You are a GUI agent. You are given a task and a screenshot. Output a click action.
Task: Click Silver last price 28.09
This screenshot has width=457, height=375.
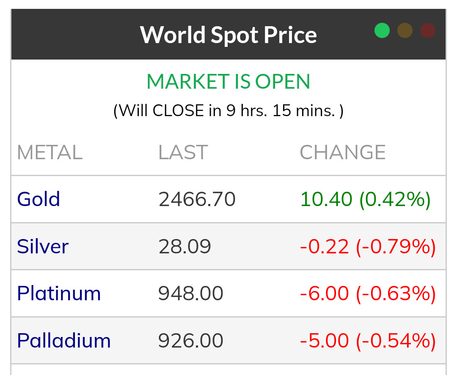[x=184, y=247]
